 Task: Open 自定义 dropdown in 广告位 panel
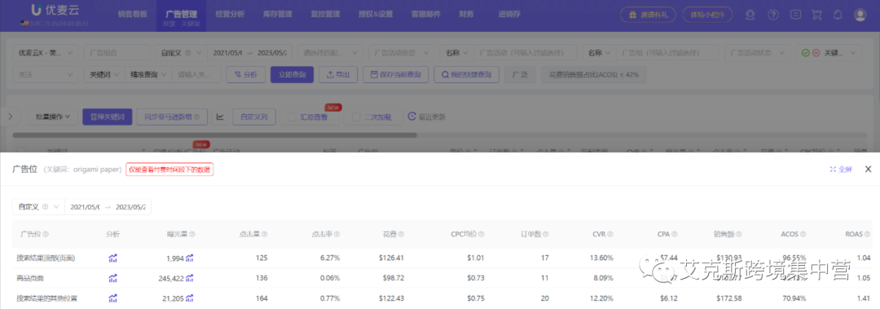coord(39,206)
